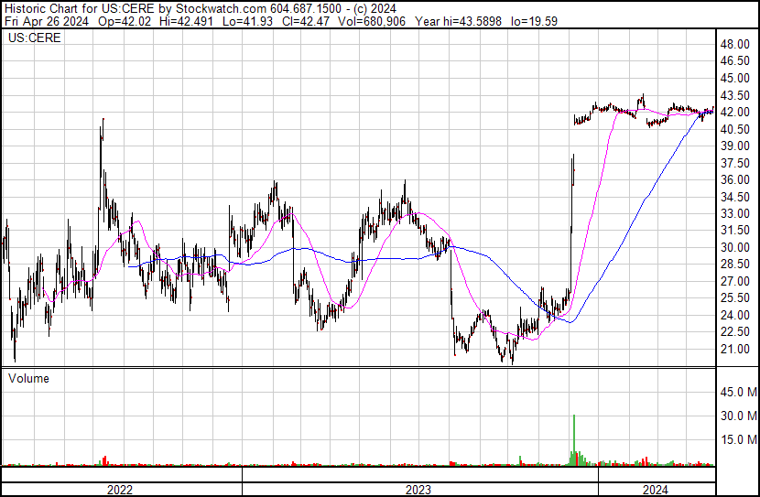Click the Vol=680,906 volume value
The width and height of the screenshot is (760, 497).
pyautogui.click(x=372, y=21)
